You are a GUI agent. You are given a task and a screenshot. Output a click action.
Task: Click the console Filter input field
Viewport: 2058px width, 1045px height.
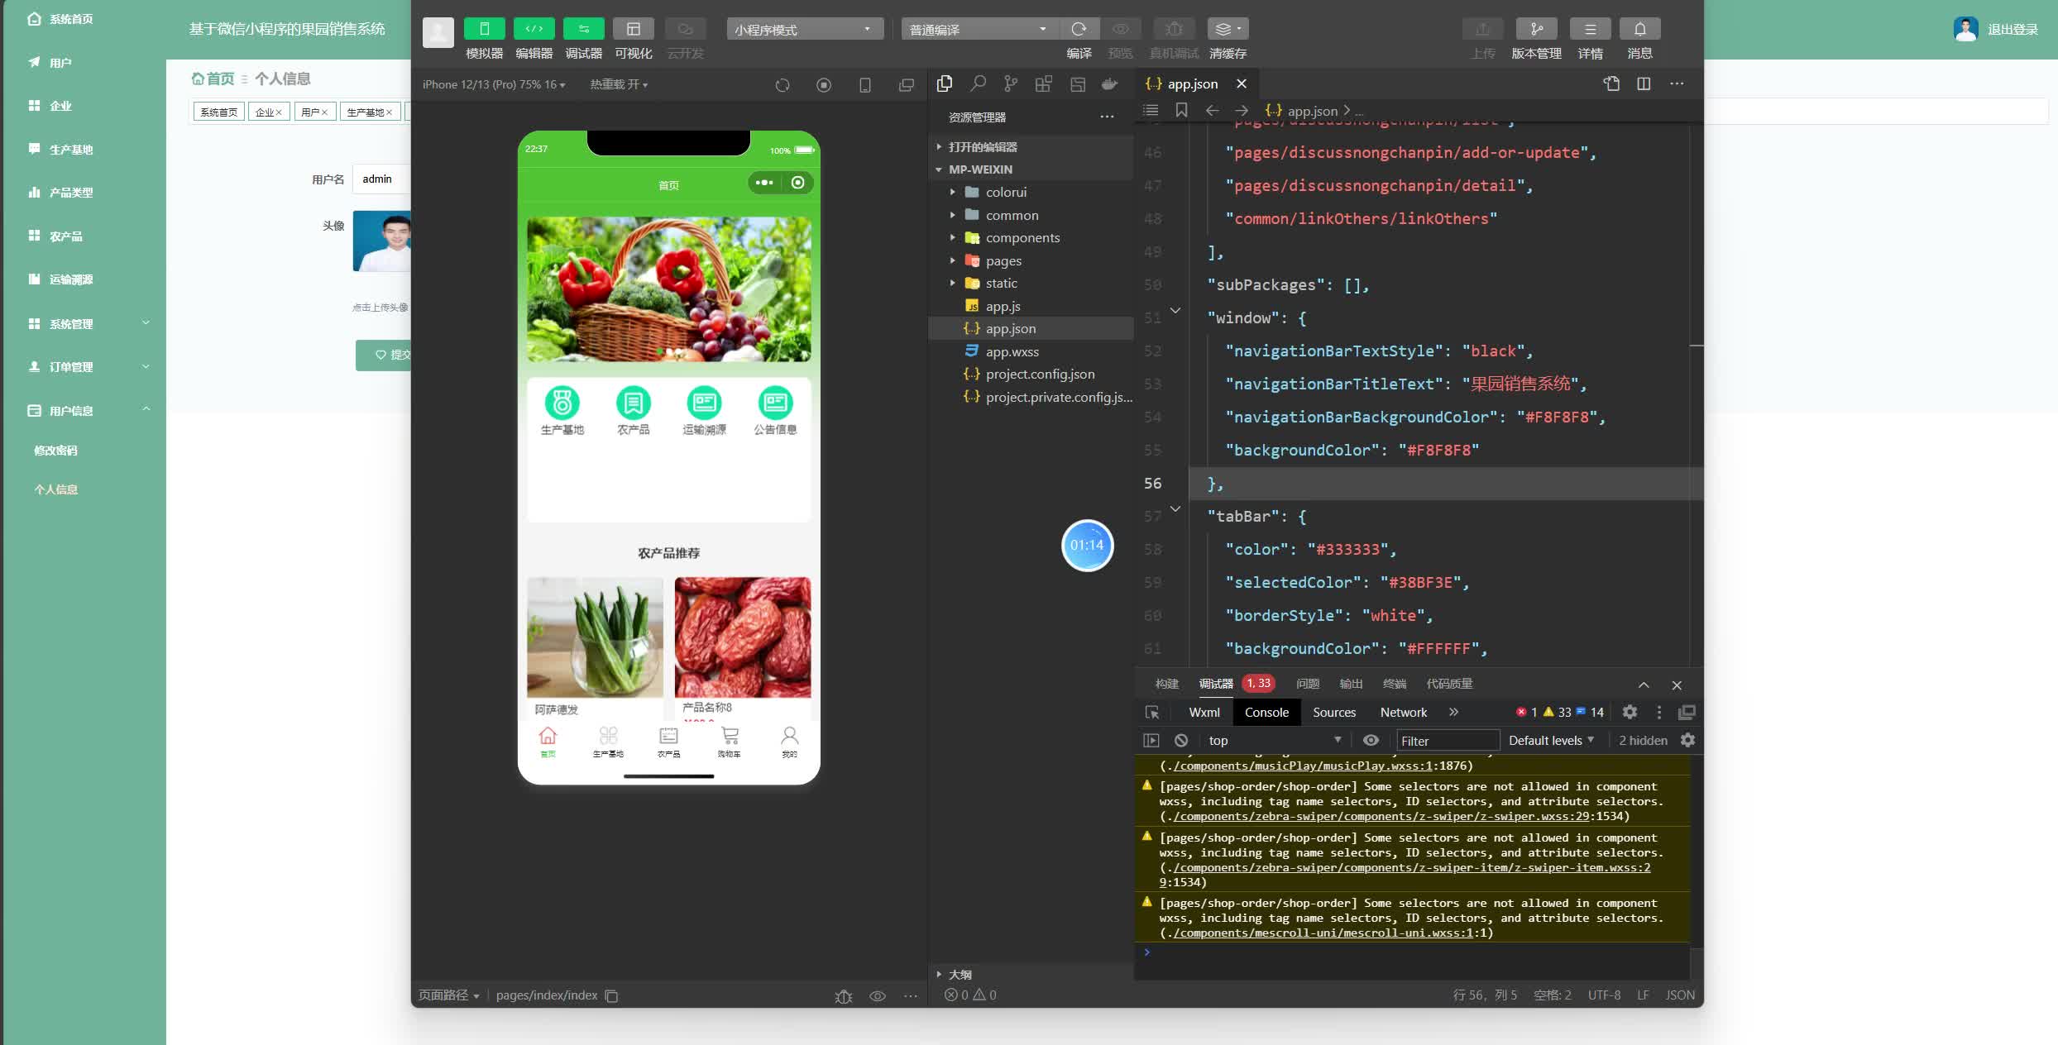(1448, 740)
